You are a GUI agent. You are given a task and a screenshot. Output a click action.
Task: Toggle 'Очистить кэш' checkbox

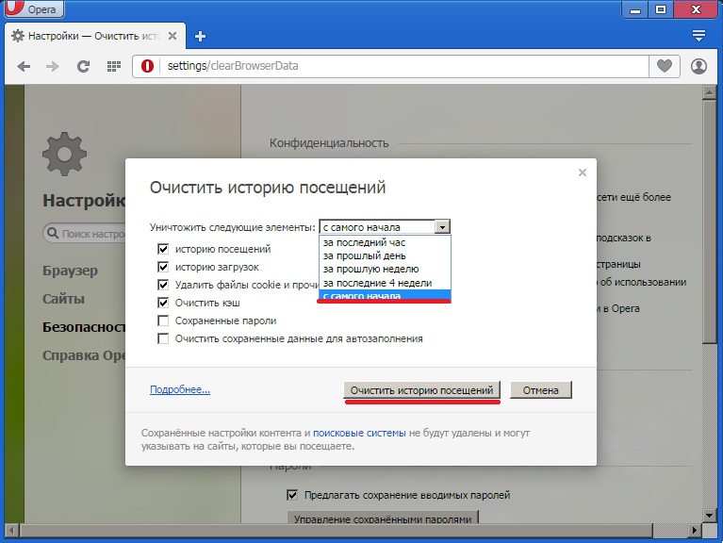[x=163, y=303]
